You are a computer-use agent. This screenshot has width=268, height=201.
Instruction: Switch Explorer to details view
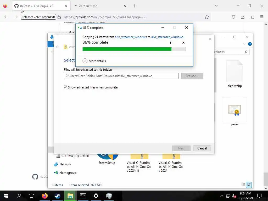click(243, 185)
